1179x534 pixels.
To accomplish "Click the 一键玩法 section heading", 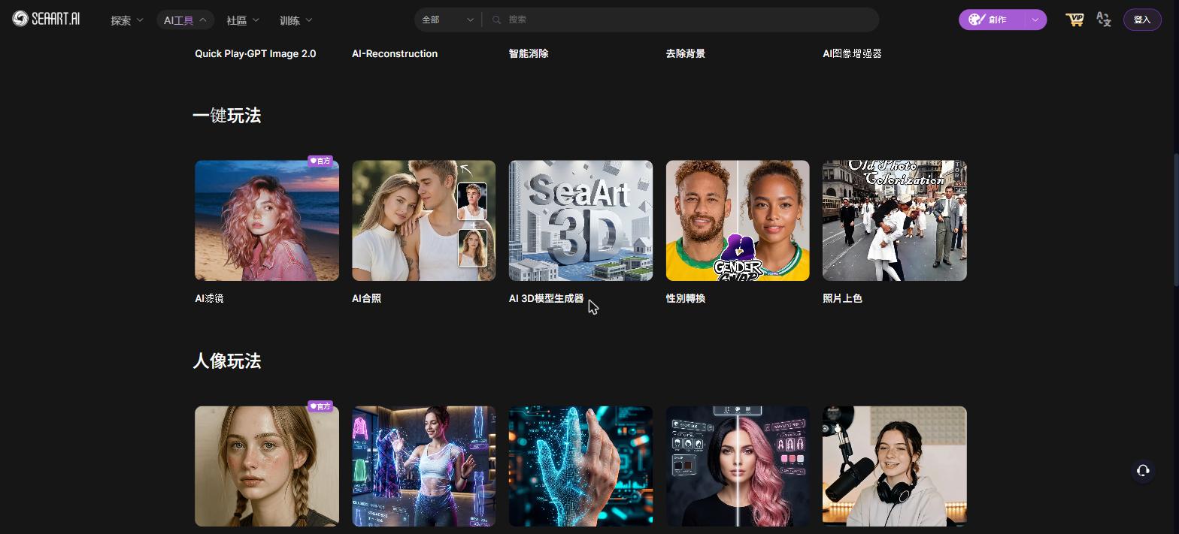I will [226, 116].
